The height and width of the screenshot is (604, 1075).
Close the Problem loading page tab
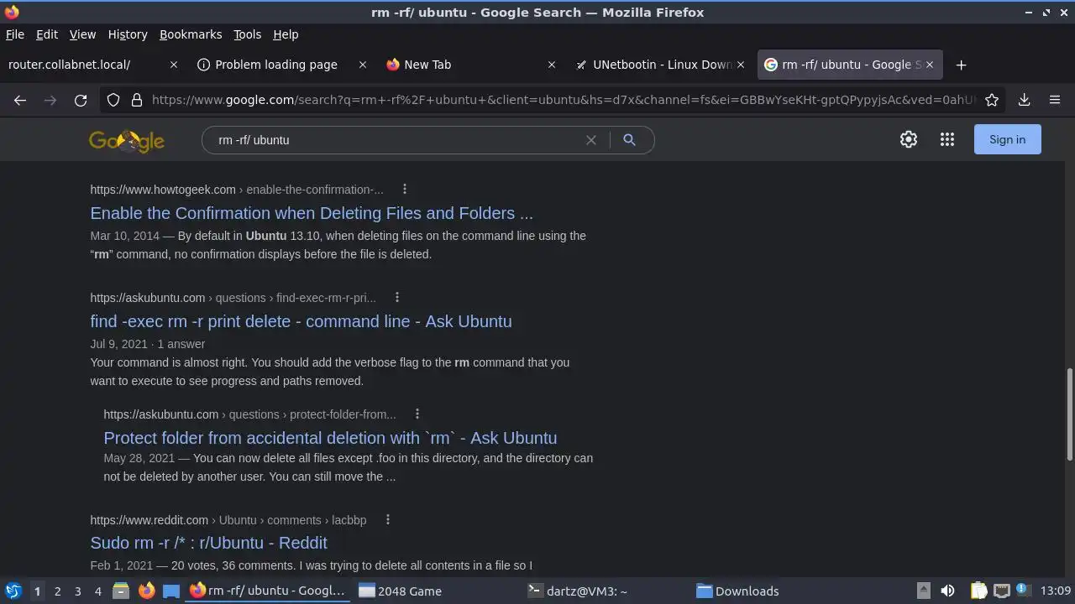pos(363,65)
